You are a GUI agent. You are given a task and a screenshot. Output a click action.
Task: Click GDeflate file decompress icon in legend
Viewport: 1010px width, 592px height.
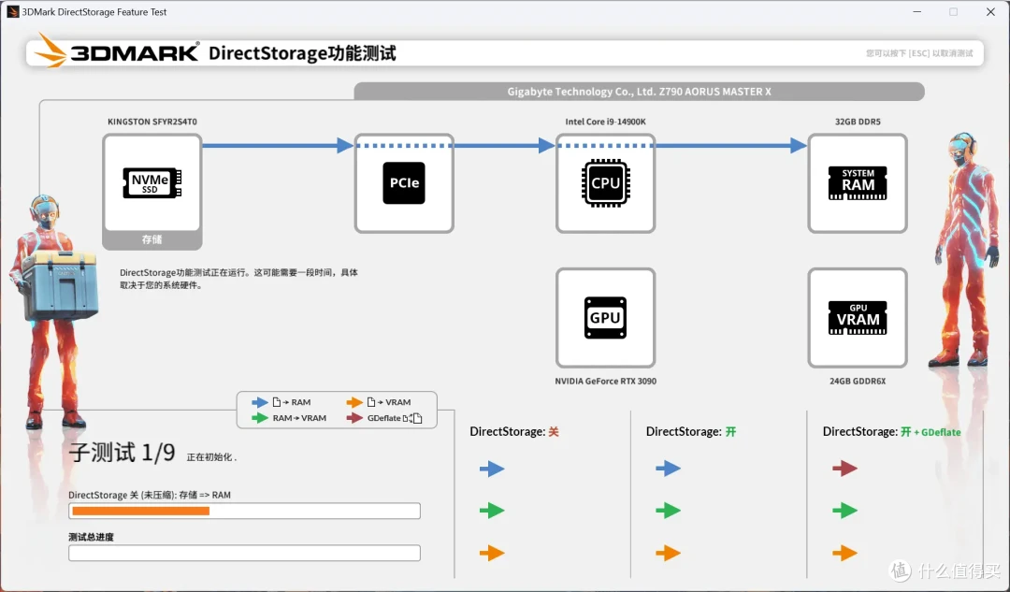412,418
